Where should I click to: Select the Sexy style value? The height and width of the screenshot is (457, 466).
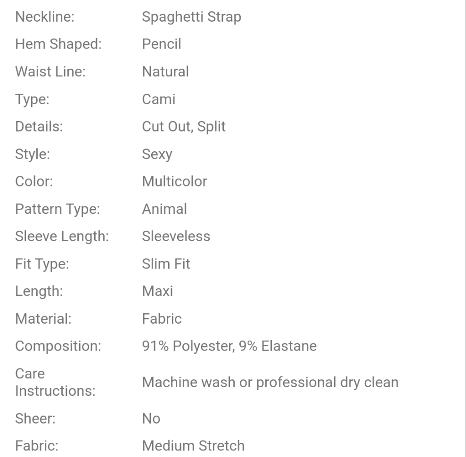[x=157, y=154]
